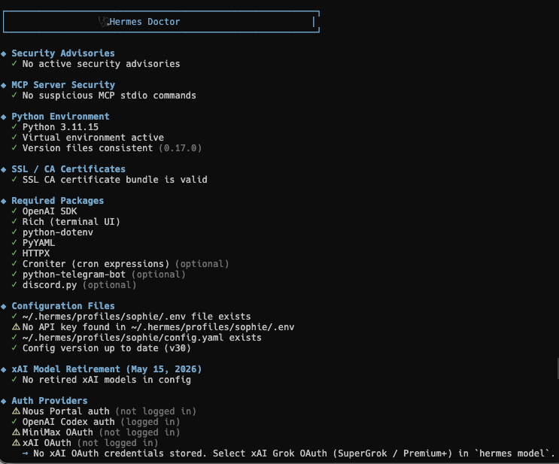Click the diamond bullet beside Python Environment
This screenshot has width=559, height=464.
pyautogui.click(x=4, y=117)
